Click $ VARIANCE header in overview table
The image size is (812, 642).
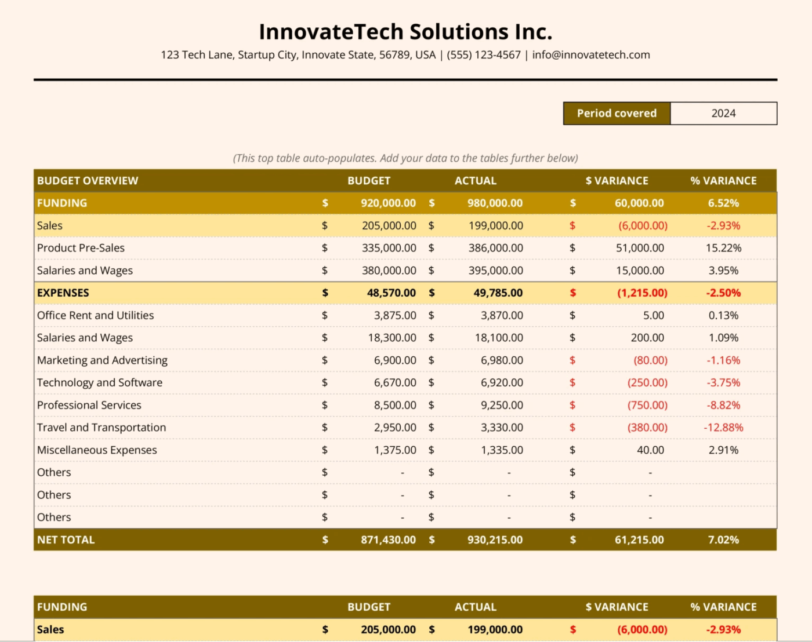[x=617, y=181]
